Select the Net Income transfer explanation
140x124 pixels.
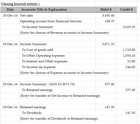tap(60, 96)
